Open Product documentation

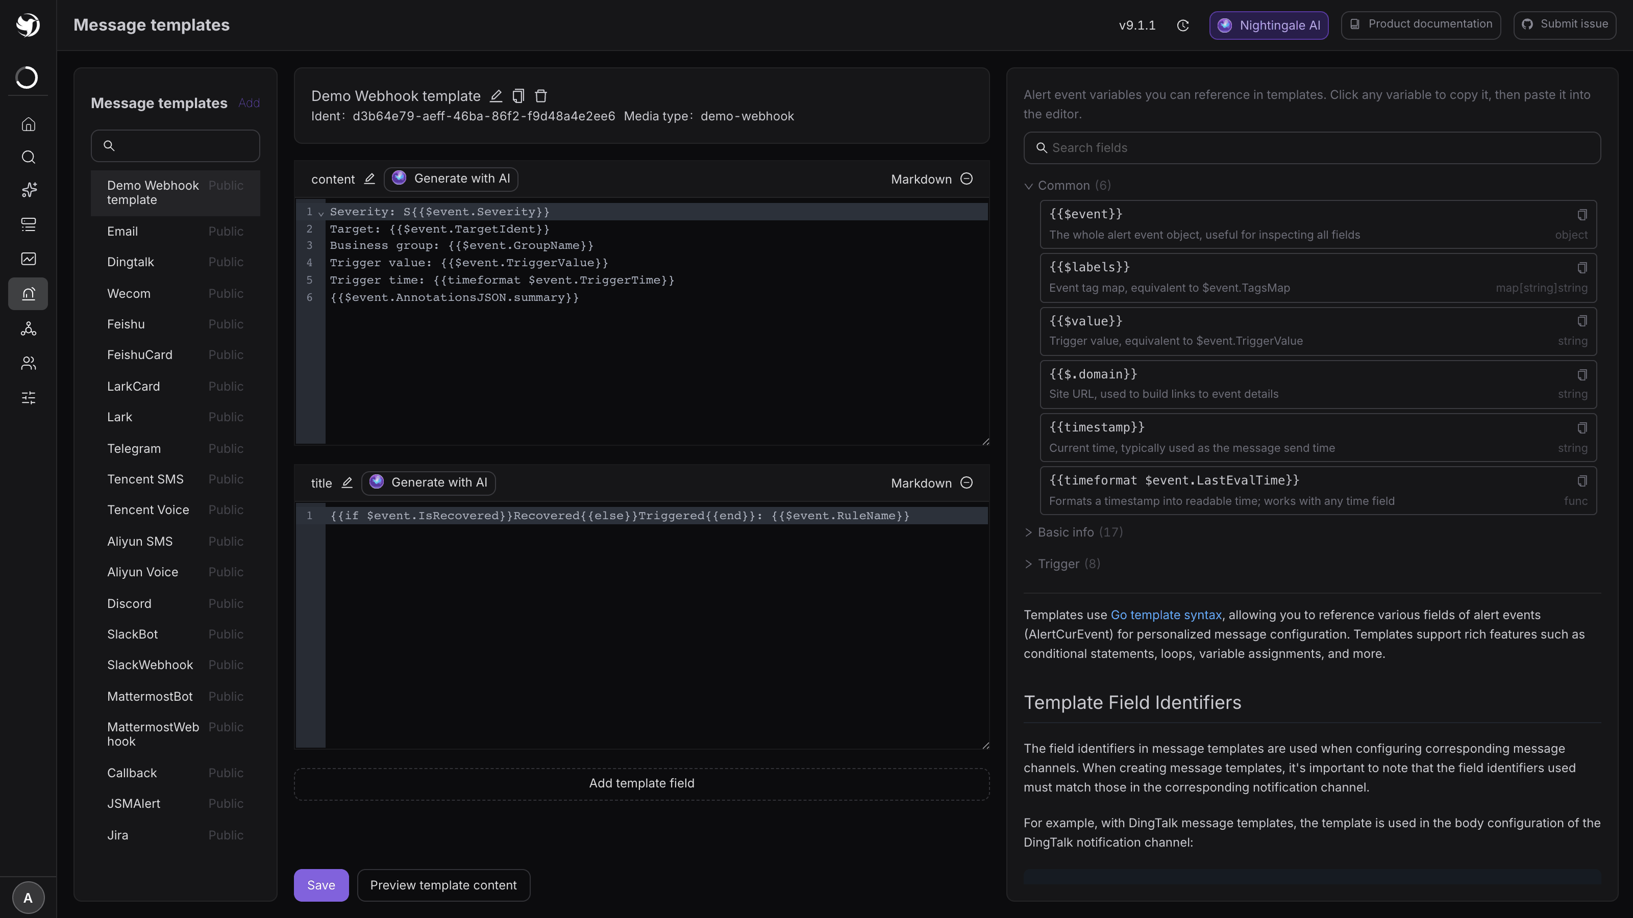pos(1421,24)
